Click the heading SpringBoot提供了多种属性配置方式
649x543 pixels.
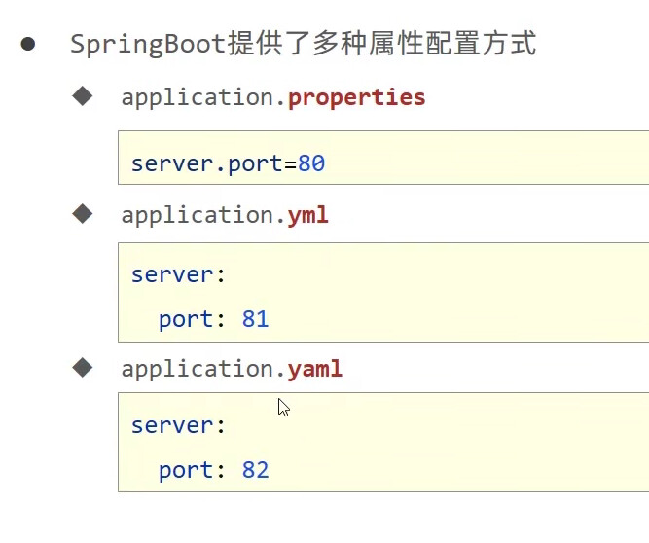tap(303, 44)
